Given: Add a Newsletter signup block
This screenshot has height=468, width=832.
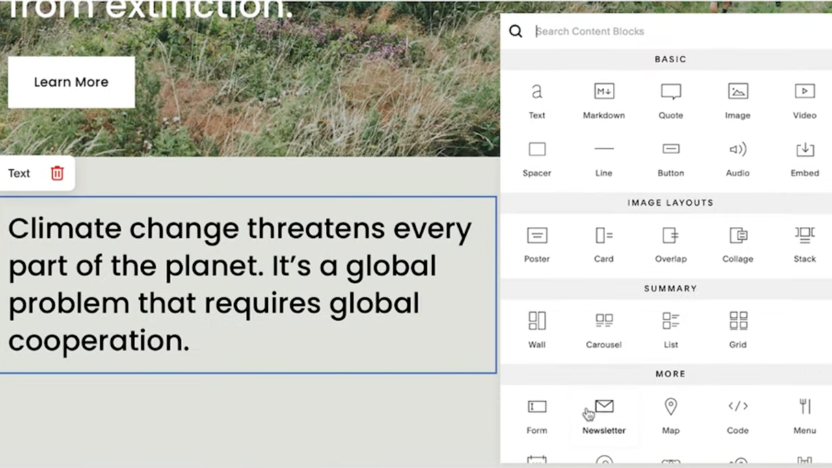Looking at the screenshot, I should (604, 415).
